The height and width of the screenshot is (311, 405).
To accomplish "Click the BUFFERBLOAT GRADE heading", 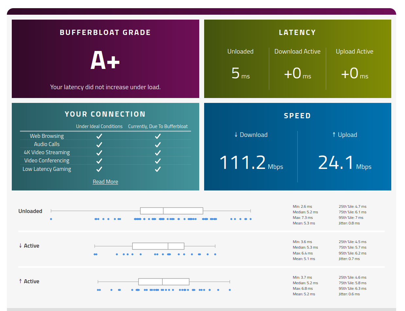I will (105, 33).
